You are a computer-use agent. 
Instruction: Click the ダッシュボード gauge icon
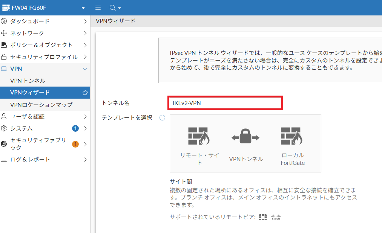click(x=4, y=21)
